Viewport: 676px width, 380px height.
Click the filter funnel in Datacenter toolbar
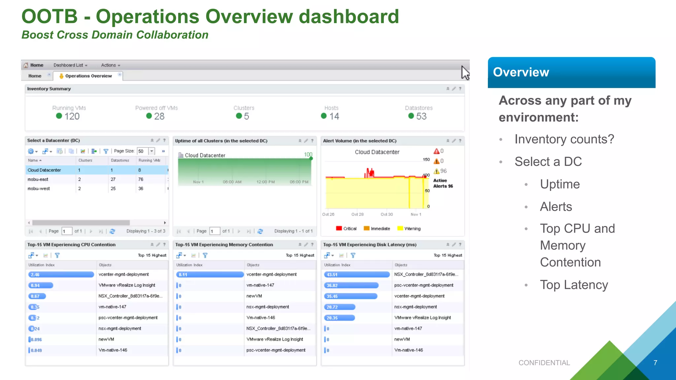point(106,151)
